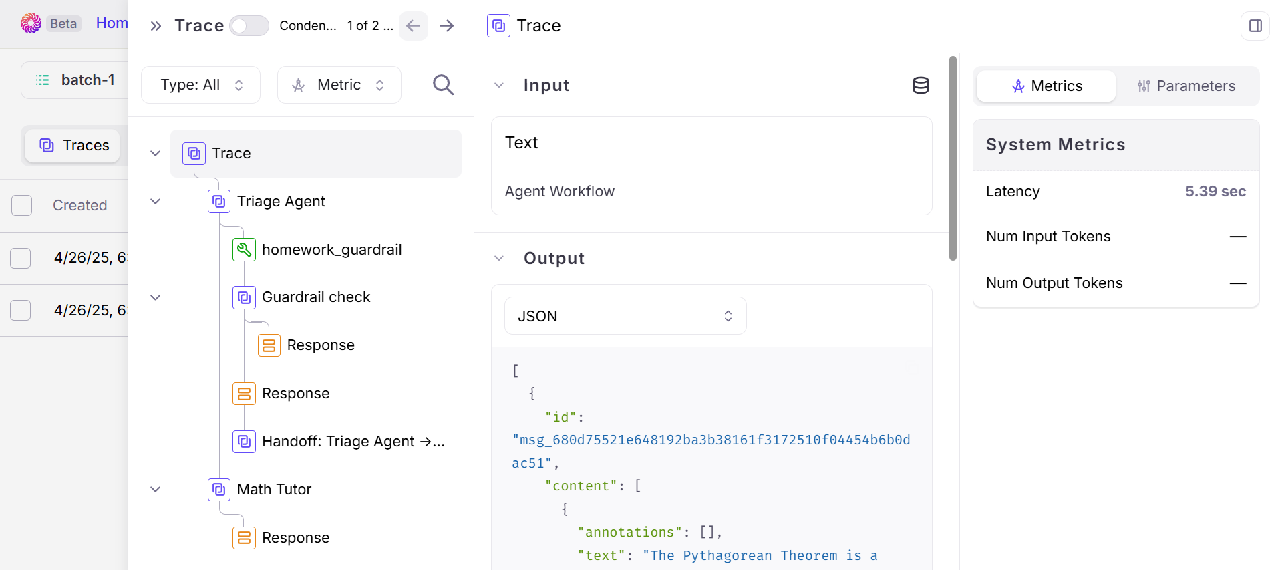Open the Home navigation link

[x=112, y=23]
